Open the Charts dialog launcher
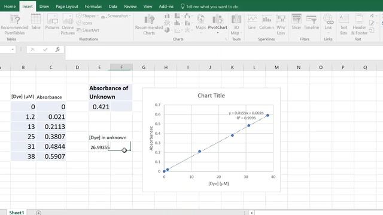Screen dimensions: 383x215 pyautogui.click(x=226, y=39)
